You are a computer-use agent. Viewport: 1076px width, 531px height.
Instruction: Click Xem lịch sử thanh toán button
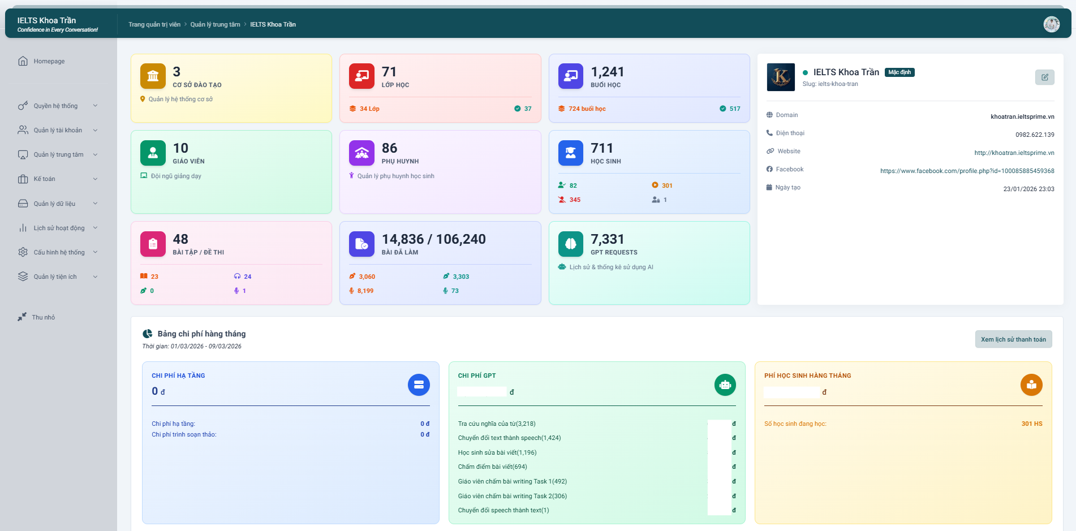point(1013,339)
